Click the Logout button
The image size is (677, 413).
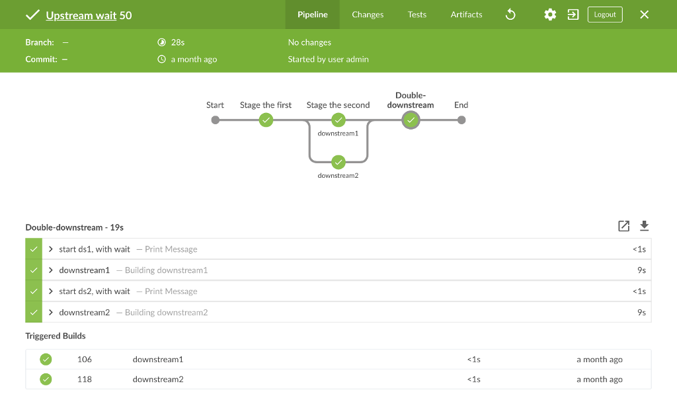(x=604, y=14)
